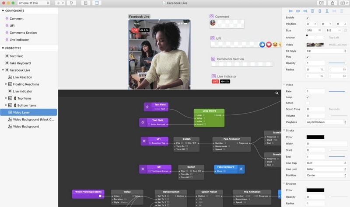Click Comments Section component icon on canvas
Viewport: 350px width, 207px height.
point(213,59)
